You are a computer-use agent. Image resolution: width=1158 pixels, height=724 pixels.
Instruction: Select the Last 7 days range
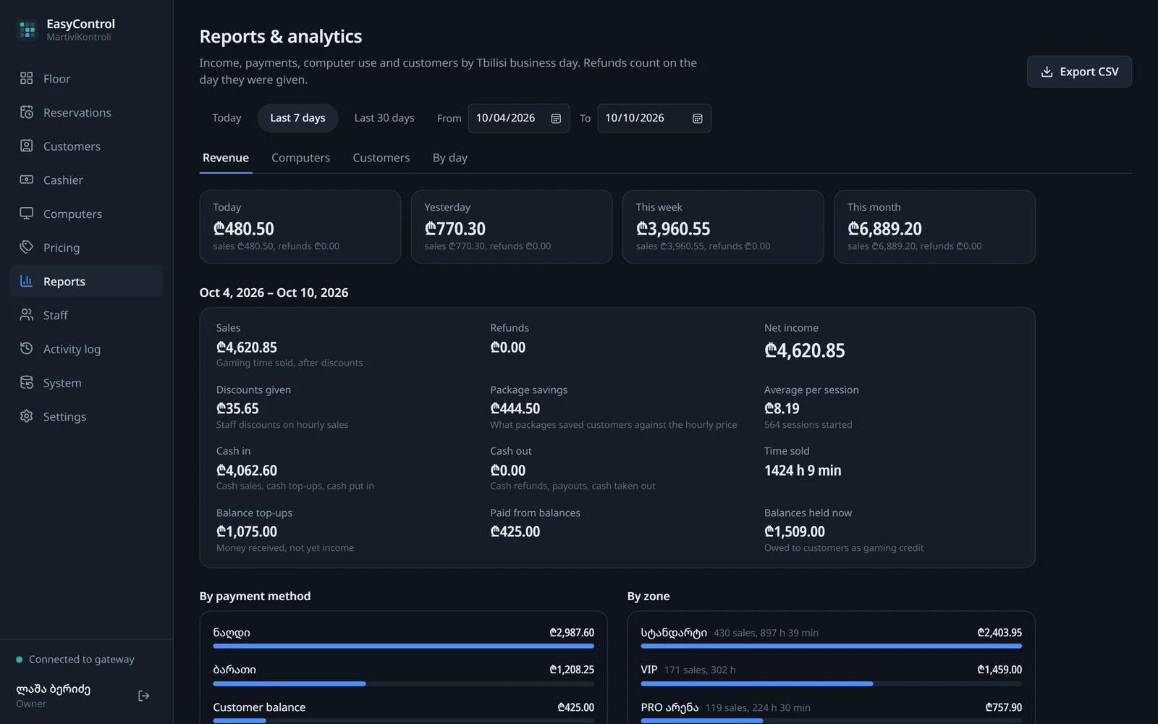coord(297,118)
